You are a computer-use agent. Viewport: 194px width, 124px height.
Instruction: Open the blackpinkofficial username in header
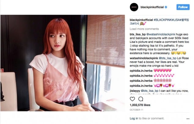coord(152,7)
